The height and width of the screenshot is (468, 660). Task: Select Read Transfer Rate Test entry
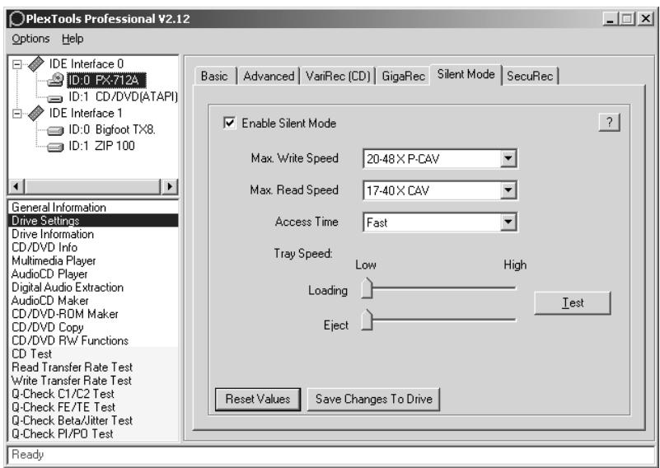93,367
